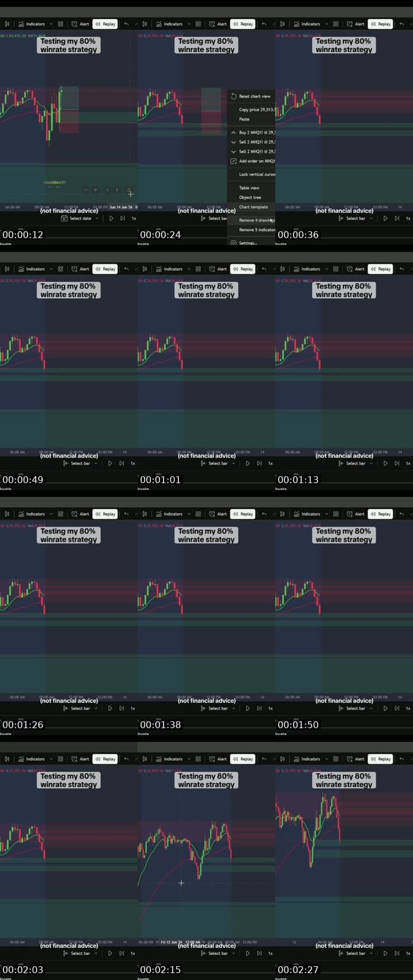Open Object tree from context menu

click(x=250, y=197)
